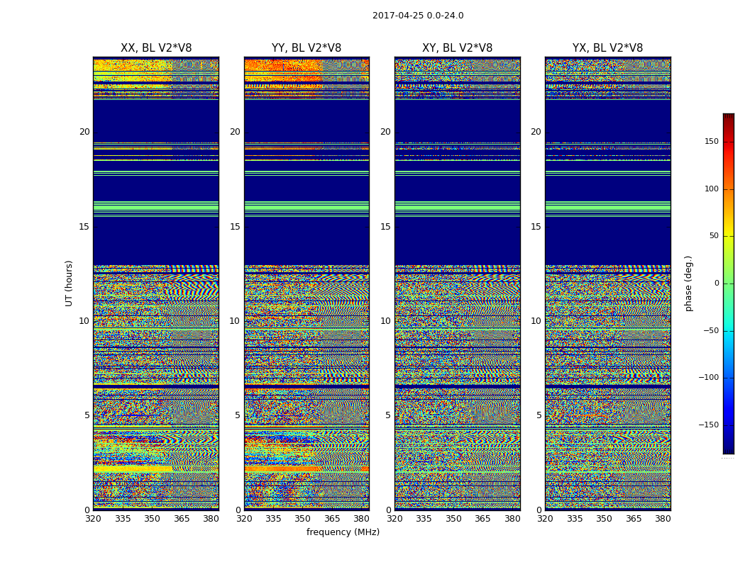Click the −150 tick label on colorbar

[710, 425]
